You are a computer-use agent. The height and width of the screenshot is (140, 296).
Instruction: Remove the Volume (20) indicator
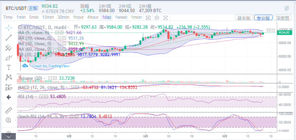coord(54,78)
